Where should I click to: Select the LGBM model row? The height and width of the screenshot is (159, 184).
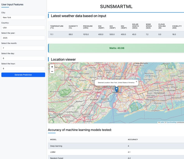(x=116, y=152)
